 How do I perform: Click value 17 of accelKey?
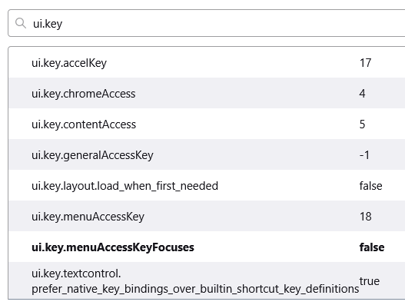tap(365, 63)
